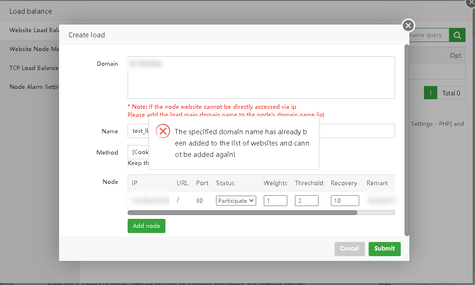This screenshot has width=475, height=285.
Task: Click the page 1 pagination button
Action: 430,93
